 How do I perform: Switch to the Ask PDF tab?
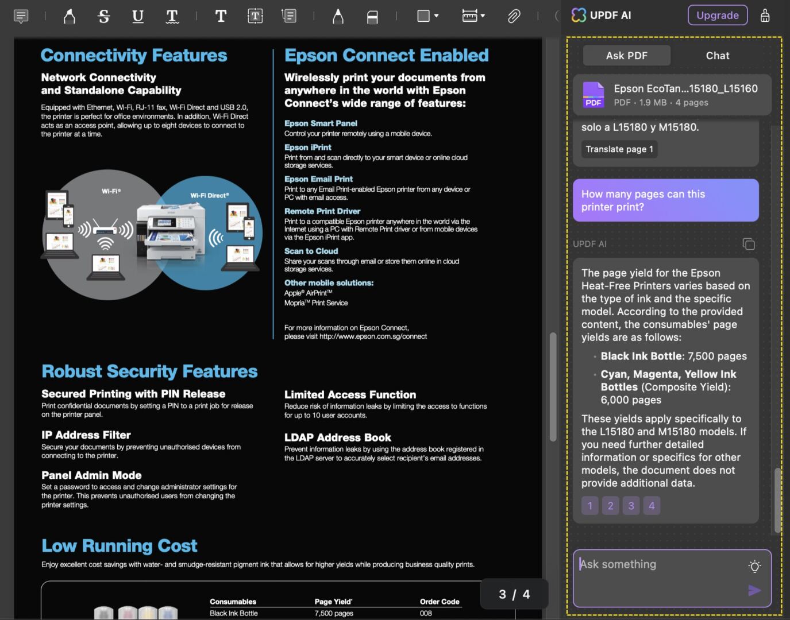point(626,56)
